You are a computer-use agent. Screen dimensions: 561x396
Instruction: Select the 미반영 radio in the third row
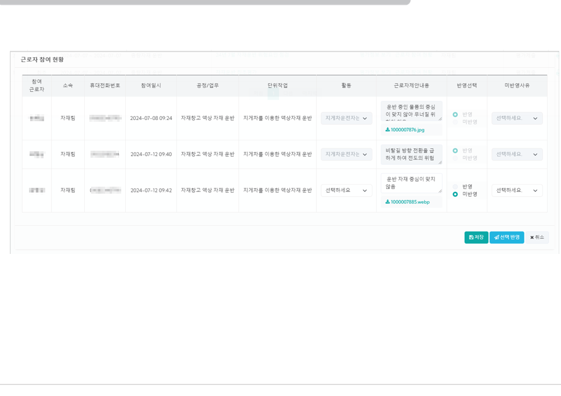(455, 194)
